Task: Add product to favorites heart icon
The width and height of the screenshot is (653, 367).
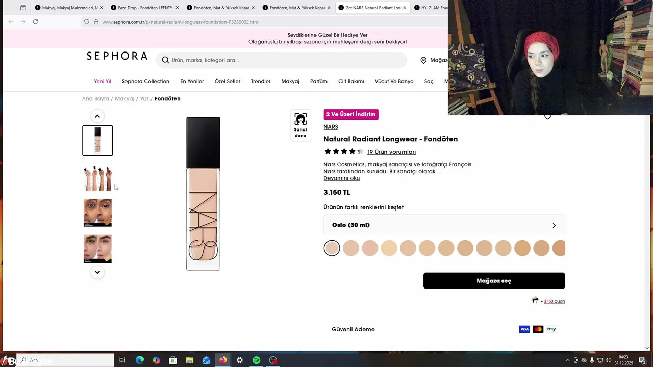Action: click(547, 117)
